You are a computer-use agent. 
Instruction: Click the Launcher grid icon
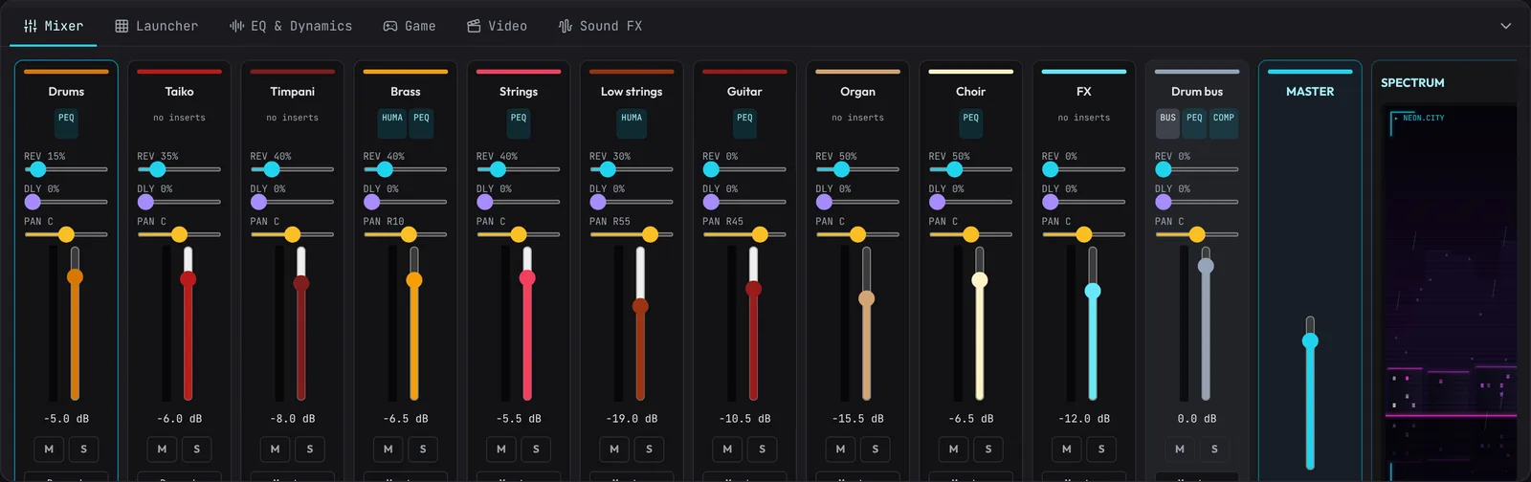point(122,26)
